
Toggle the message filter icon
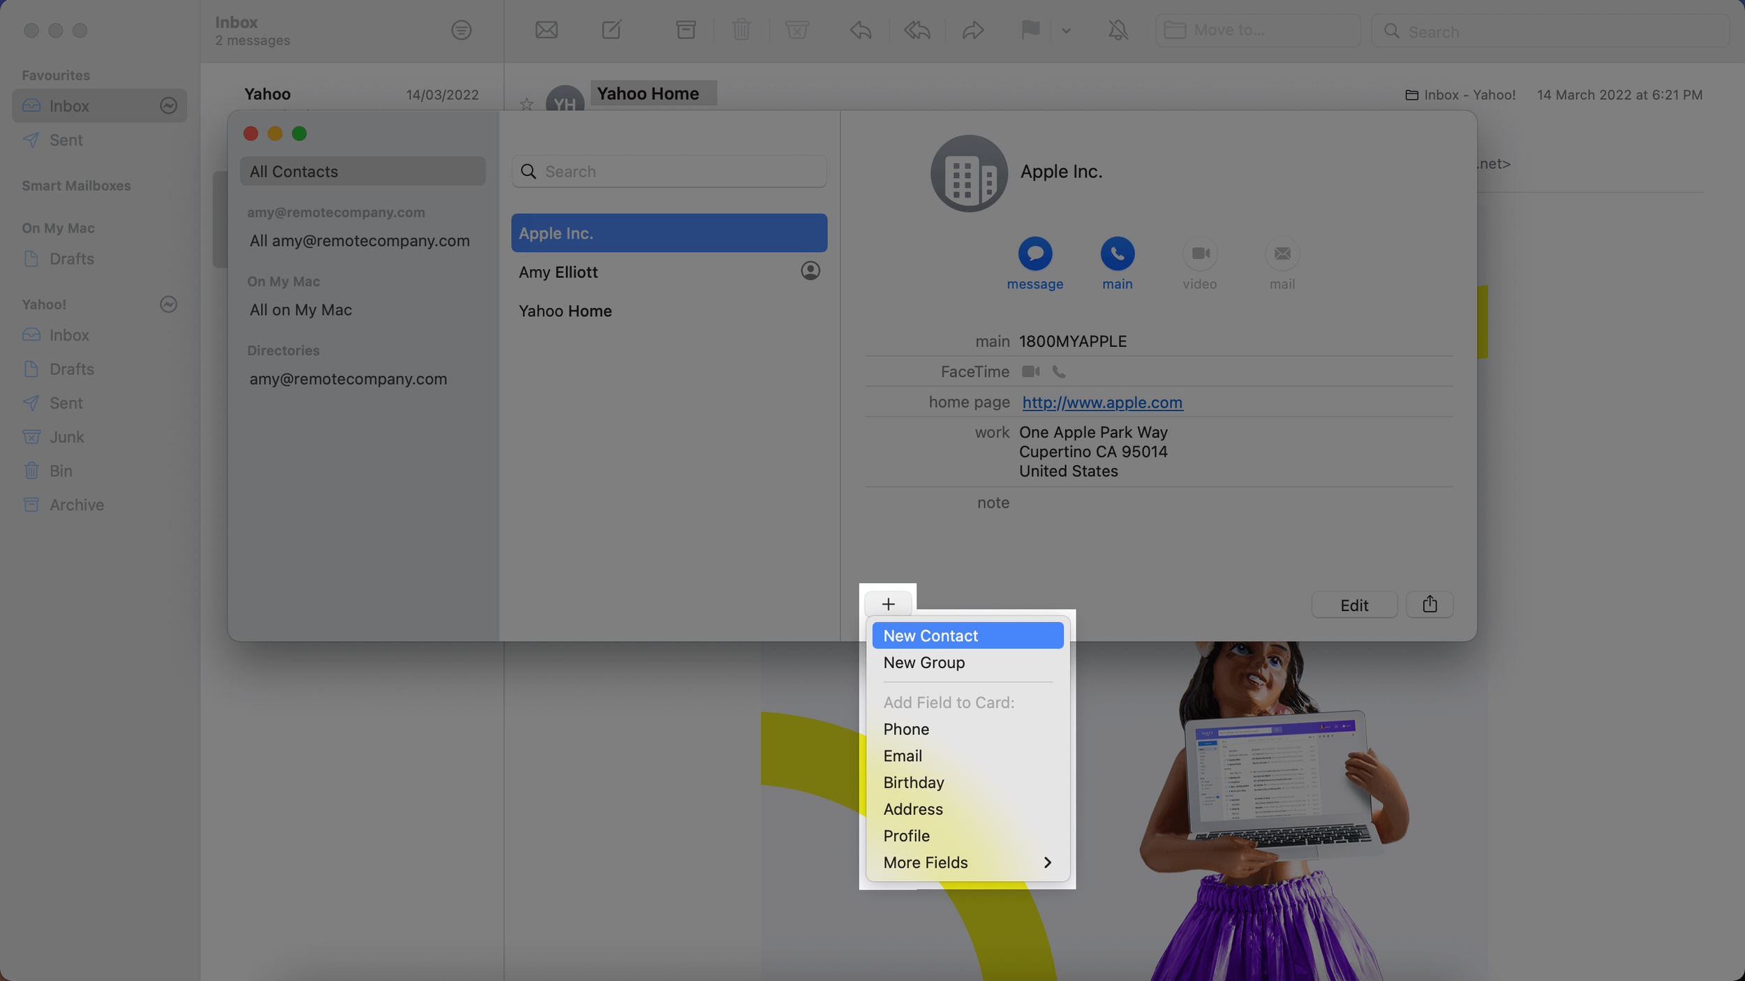[461, 30]
